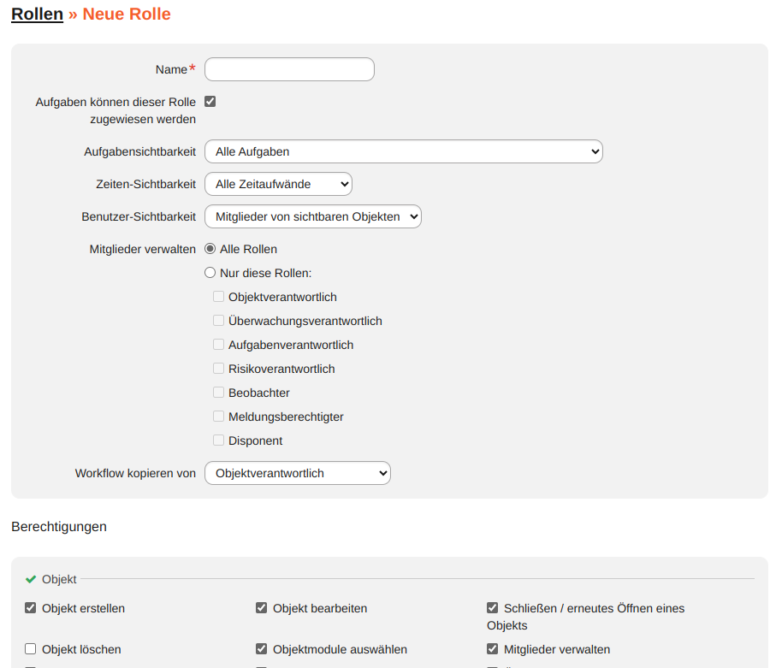Tick the Disponent checkbox
The image size is (782, 668).
pos(219,440)
